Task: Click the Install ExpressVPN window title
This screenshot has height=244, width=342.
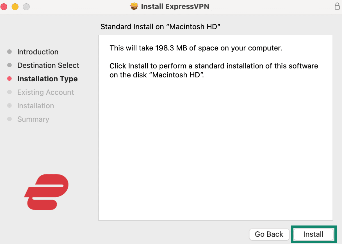Action: [174, 6]
